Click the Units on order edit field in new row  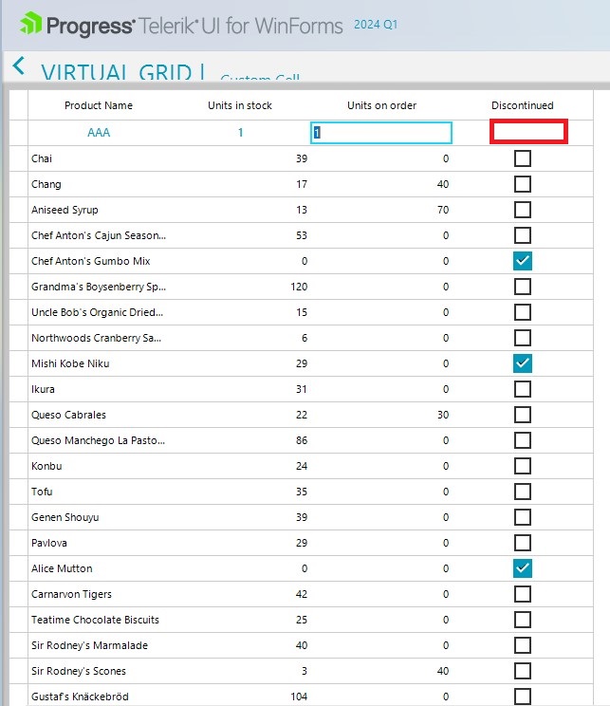(x=381, y=133)
